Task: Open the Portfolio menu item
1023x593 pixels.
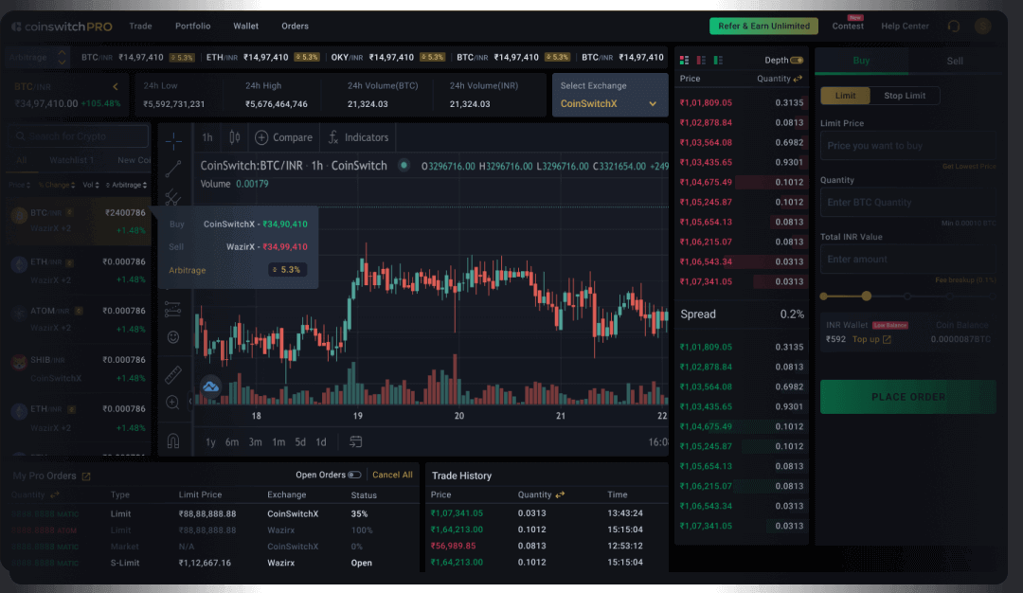Action: (x=192, y=26)
